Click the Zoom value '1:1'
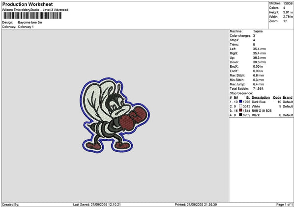The image size is (295, 208). [x=285, y=21]
